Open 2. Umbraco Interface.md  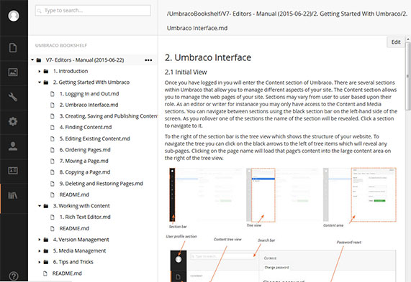point(89,105)
